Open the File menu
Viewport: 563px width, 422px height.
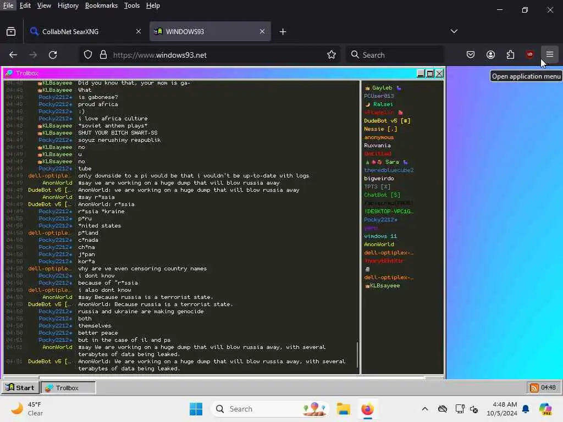8,5
